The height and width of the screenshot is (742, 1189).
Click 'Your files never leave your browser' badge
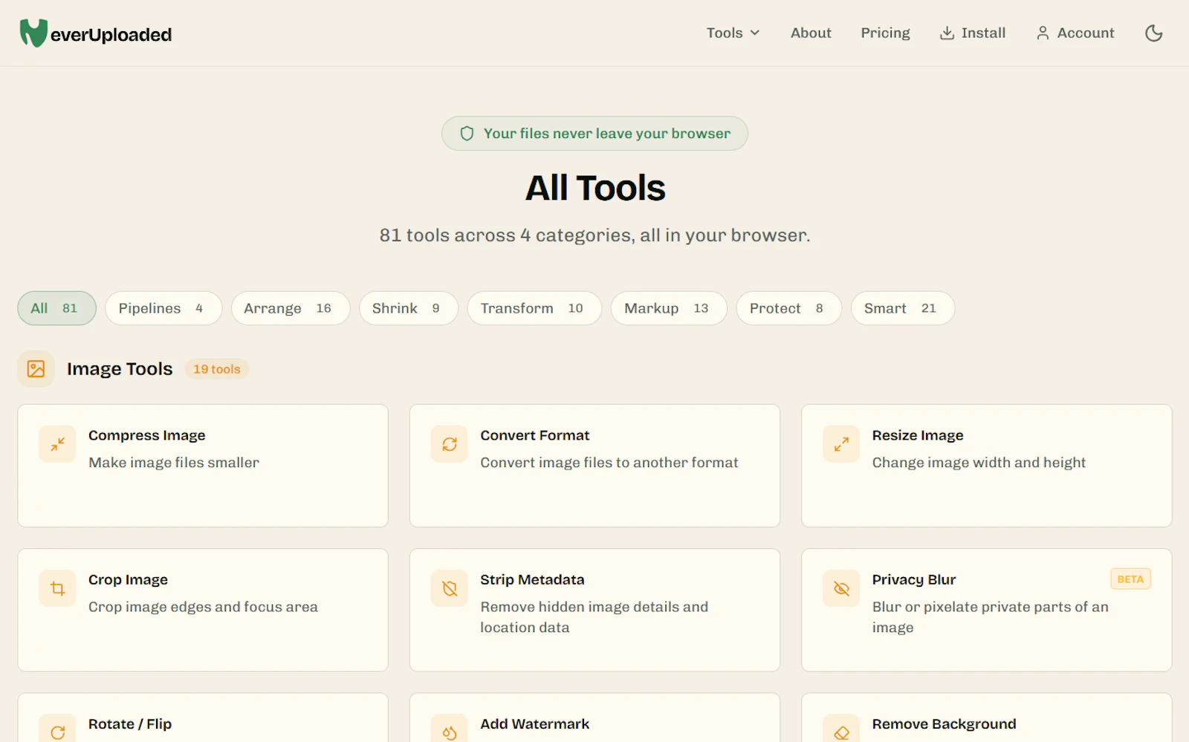pos(594,134)
